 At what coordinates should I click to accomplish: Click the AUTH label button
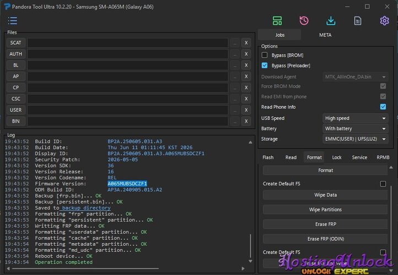[16, 54]
